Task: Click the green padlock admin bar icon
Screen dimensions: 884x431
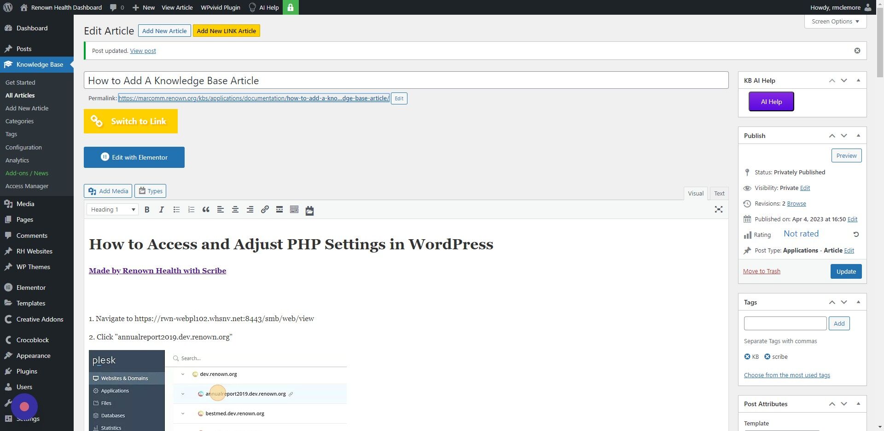Action: click(x=291, y=7)
